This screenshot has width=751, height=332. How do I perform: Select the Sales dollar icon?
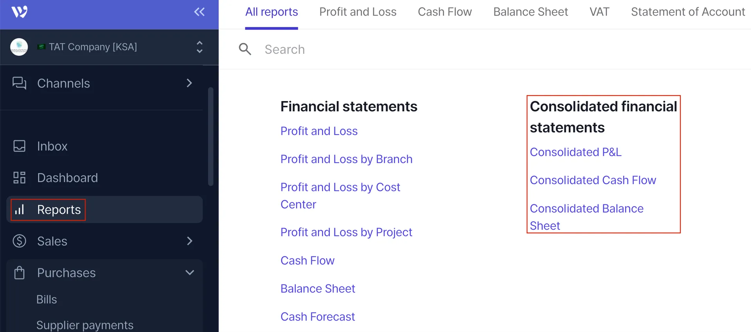[x=19, y=241]
